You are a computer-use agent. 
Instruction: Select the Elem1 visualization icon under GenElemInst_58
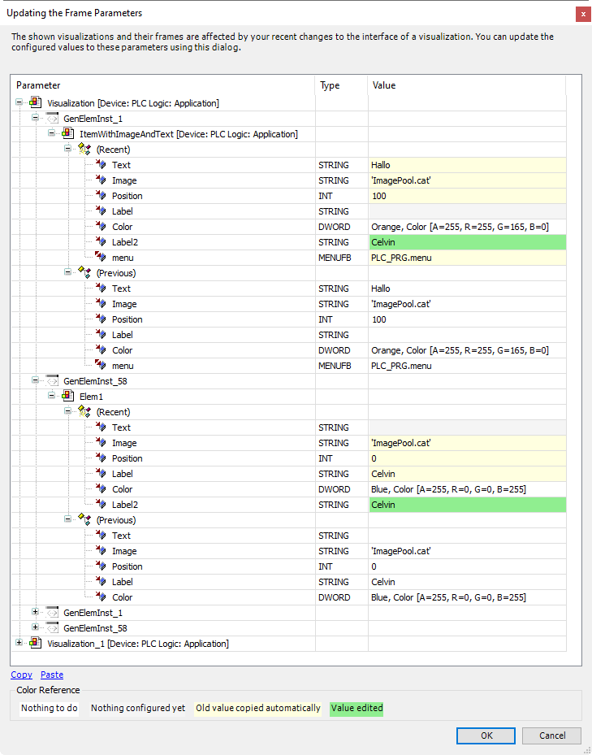(68, 397)
